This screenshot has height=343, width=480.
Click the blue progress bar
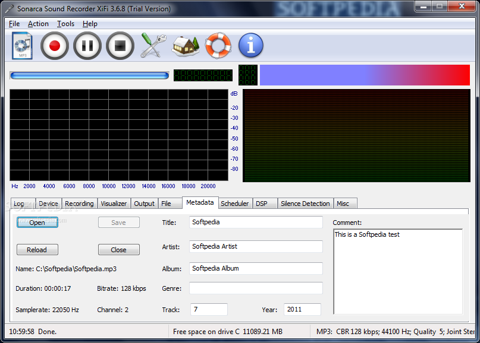click(x=89, y=75)
